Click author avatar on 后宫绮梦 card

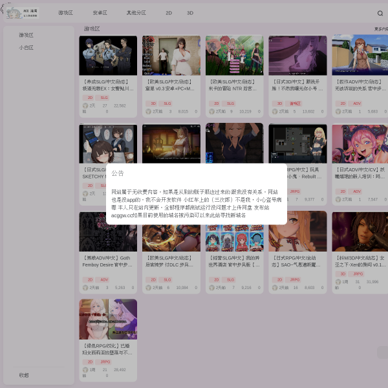[148, 288]
